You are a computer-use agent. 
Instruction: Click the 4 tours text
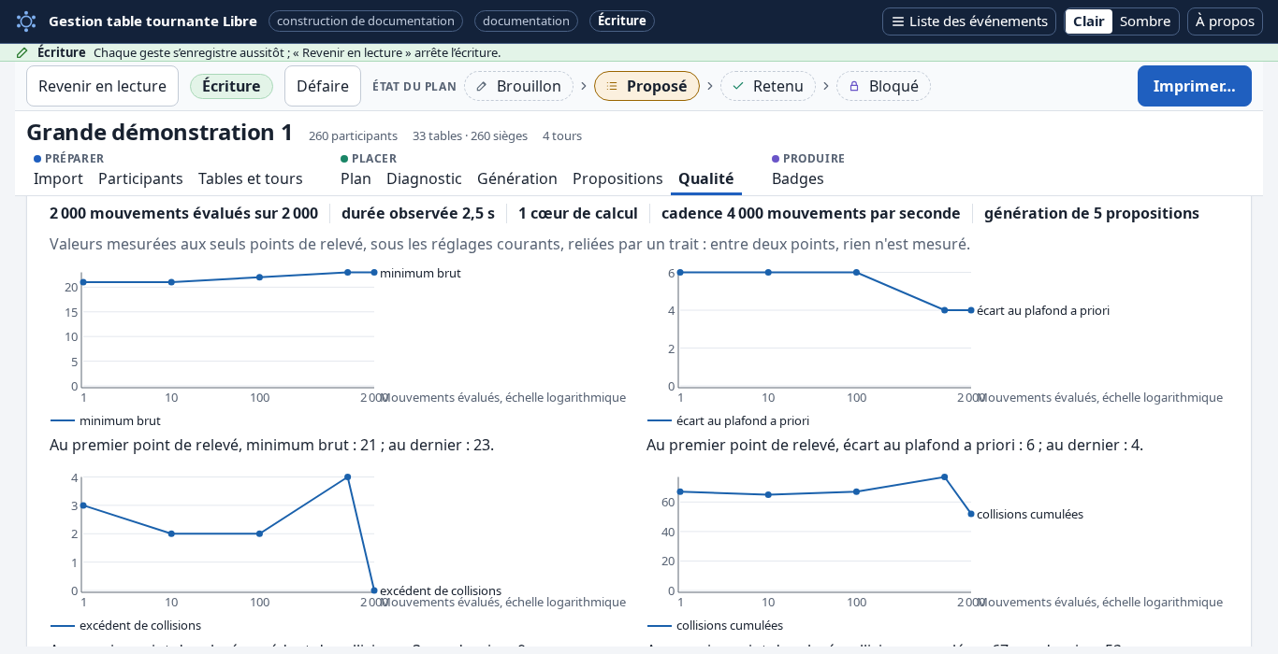[562, 135]
